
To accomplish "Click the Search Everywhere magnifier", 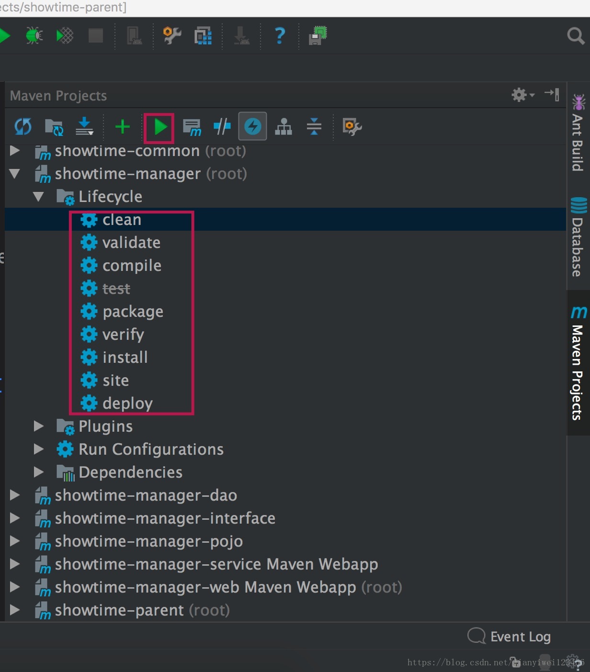I will coord(575,35).
